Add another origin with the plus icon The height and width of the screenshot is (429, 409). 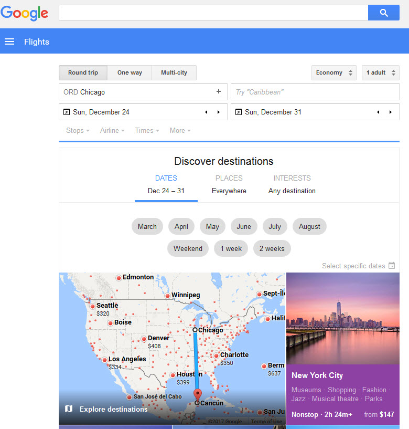[219, 92]
